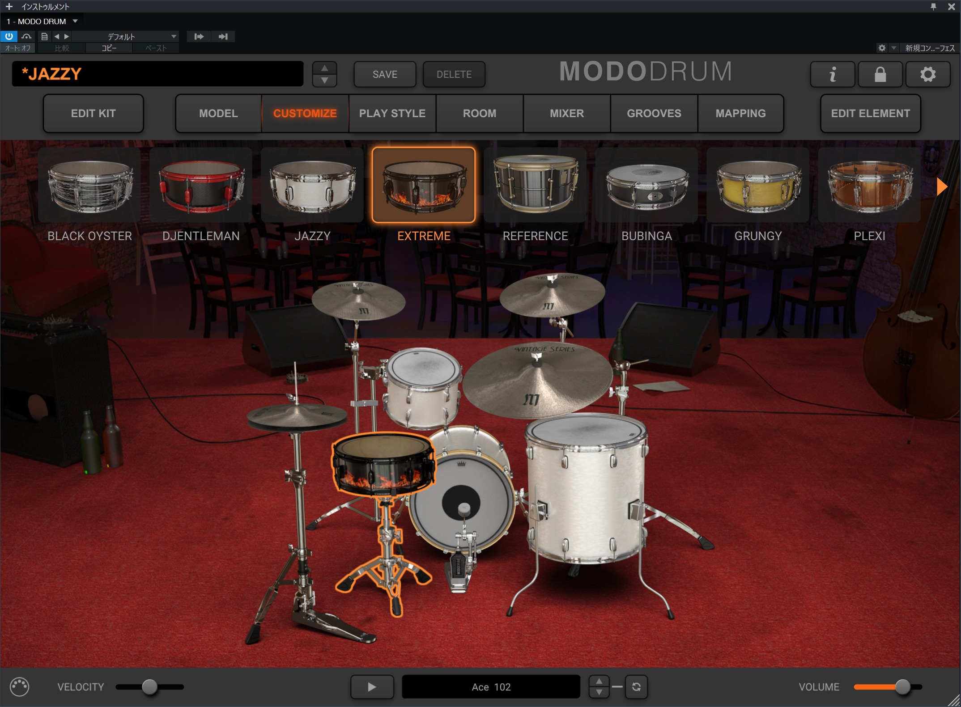Open the デフォルト preset dropdown

click(x=126, y=36)
